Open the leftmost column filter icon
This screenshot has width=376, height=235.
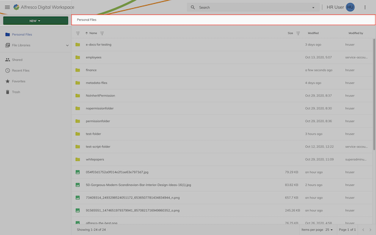click(78, 33)
